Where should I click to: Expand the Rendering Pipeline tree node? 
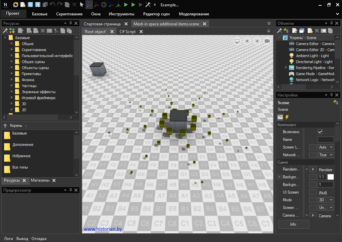(286, 68)
